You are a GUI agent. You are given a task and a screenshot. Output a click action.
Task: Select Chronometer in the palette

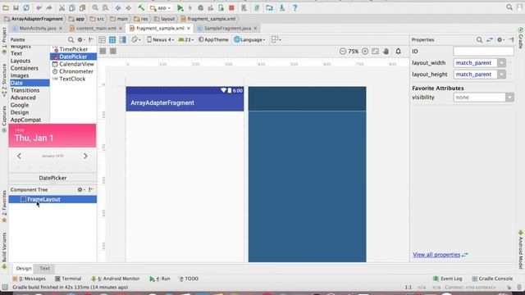(x=73, y=71)
